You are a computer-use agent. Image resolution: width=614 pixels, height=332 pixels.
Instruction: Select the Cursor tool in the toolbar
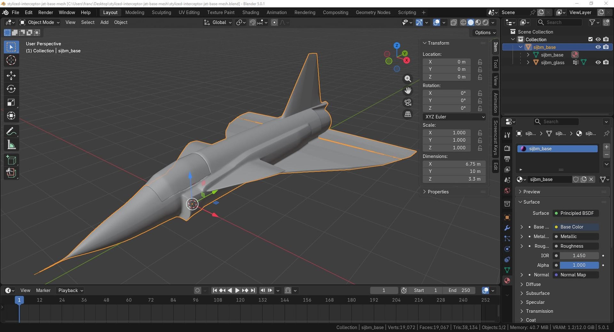11,60
